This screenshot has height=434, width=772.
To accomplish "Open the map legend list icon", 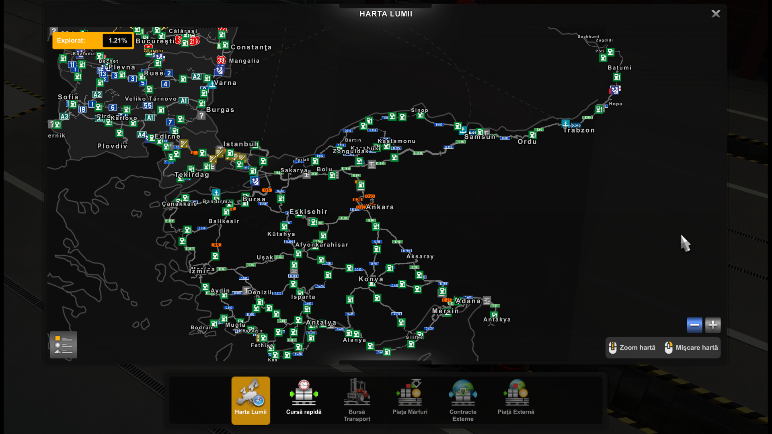I will coord(64,345).
